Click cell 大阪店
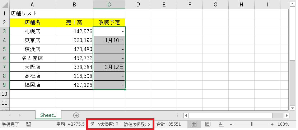 32,67
